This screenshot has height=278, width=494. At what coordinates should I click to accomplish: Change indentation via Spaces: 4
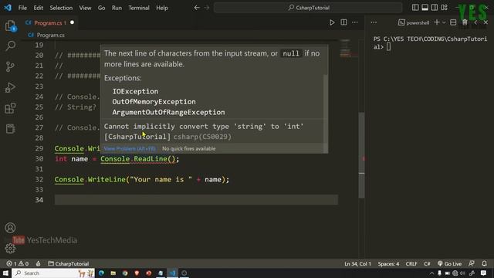coord(388,263)
